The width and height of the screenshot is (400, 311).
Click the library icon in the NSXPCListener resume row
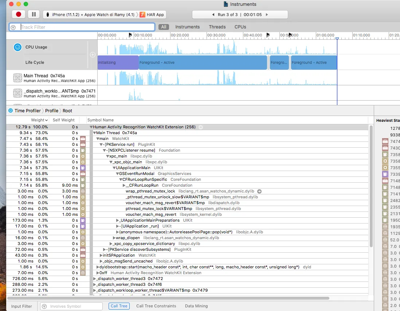[83, 150]
